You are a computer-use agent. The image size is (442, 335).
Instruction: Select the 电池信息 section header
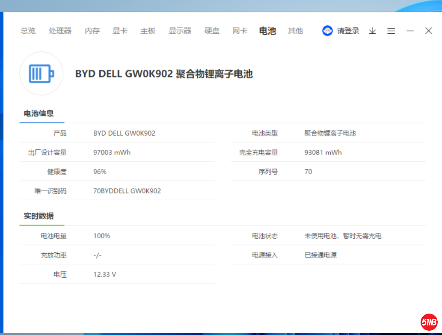click(39, 113)
